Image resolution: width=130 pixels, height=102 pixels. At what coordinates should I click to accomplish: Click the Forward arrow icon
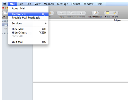(x=81, y=13)
